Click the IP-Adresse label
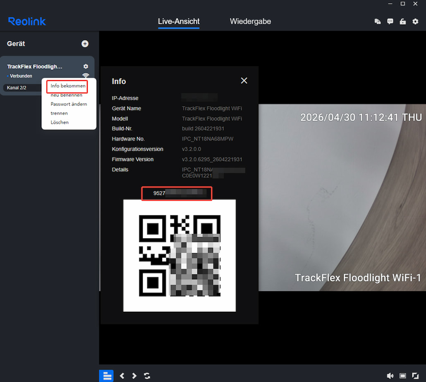Screen dimensions: 426x382 tap(125, 98)
